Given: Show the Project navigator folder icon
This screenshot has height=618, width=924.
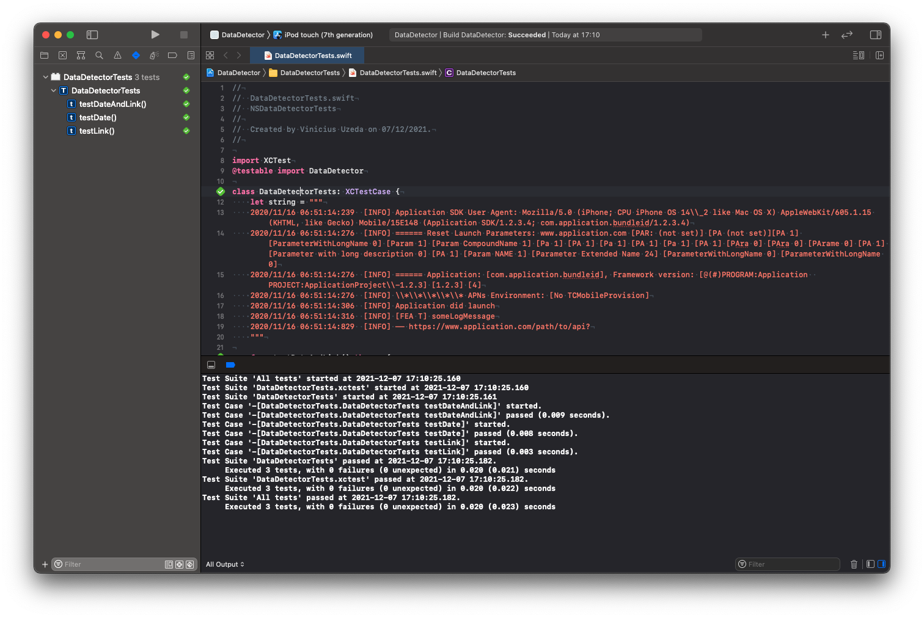Looking at the screenshot, I should point(44,56).
